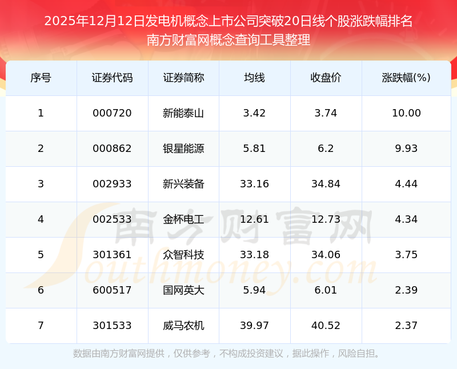Click the 均线 column header

tap(254, 78)
